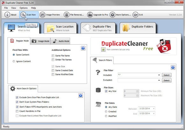Open the File menu

click(x=6, y=8)
